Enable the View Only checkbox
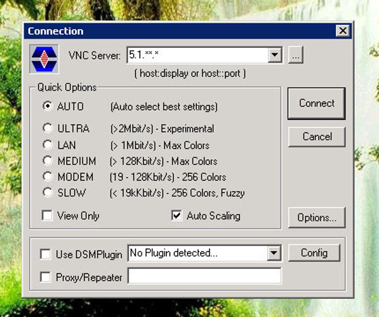This screenshot has height=317, width=379. coord(47,215)
